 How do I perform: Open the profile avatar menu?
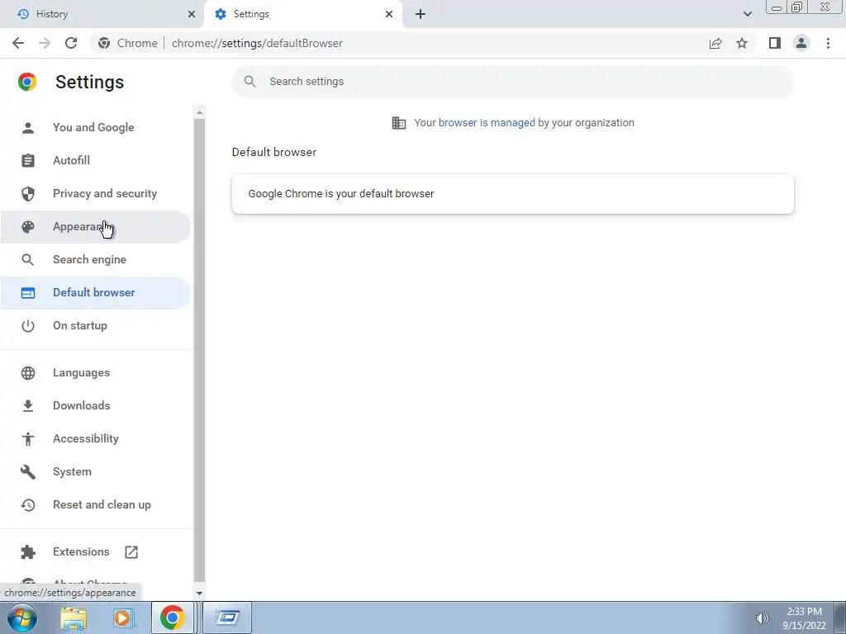801,43
